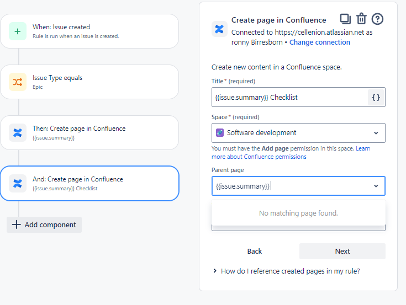The height and width of the screenshot is (305, 406).
Task: Click the Next button
Action: [x=342, y=252]
